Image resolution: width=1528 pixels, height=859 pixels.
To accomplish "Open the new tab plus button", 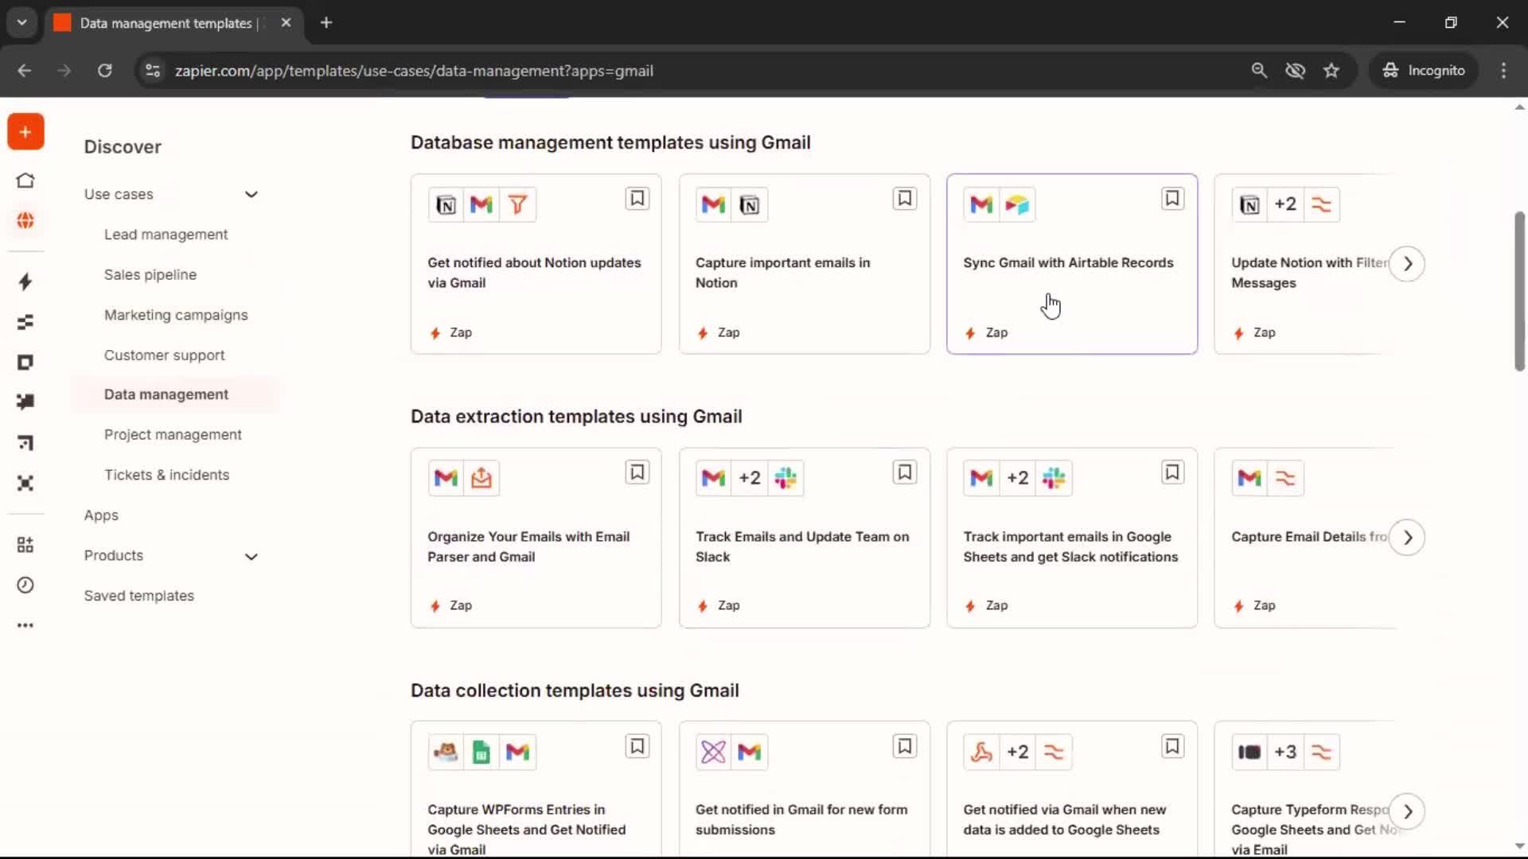I will click(326, 22).
